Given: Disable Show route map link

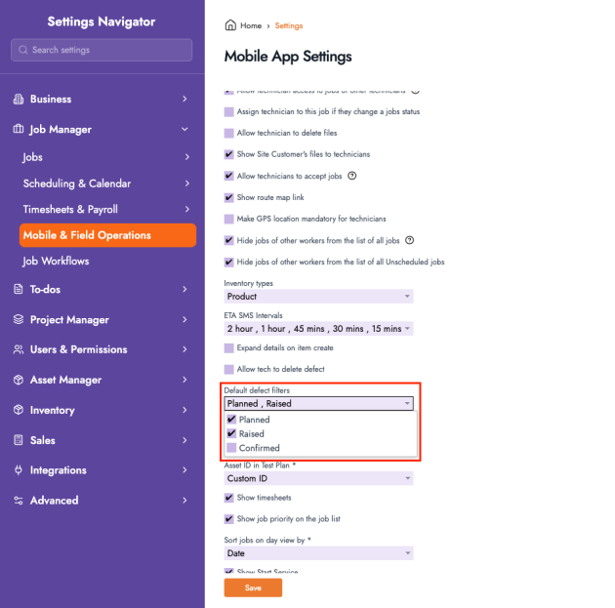Looking at the screenshot, I should 229,197.
